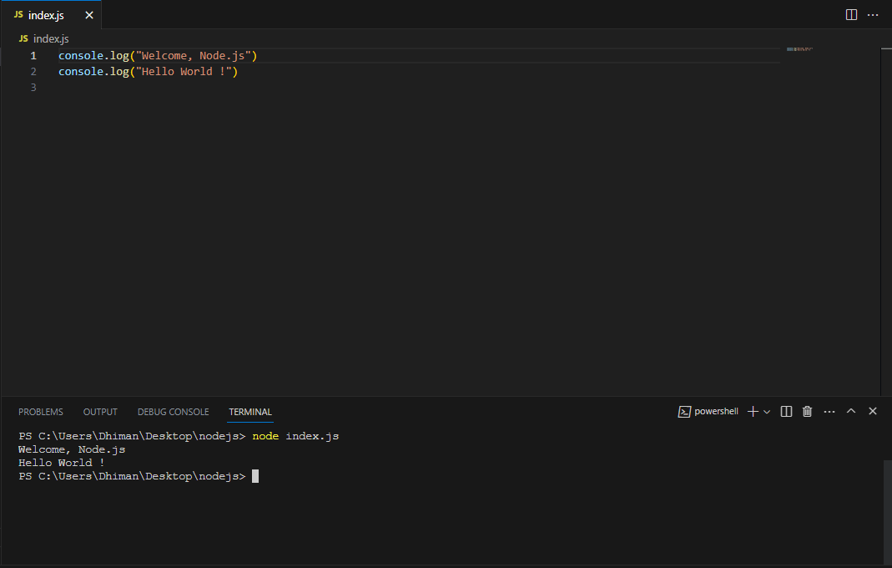
Task: Open terminal panel ellipsis menu
Action: click(x=829, y=411)
